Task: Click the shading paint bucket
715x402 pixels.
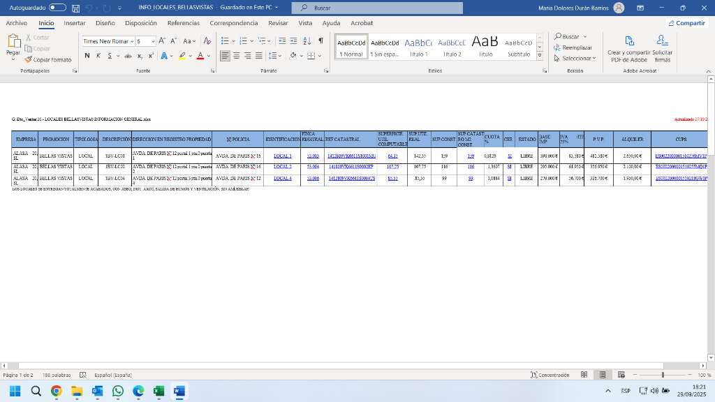Action: point(293,56)
